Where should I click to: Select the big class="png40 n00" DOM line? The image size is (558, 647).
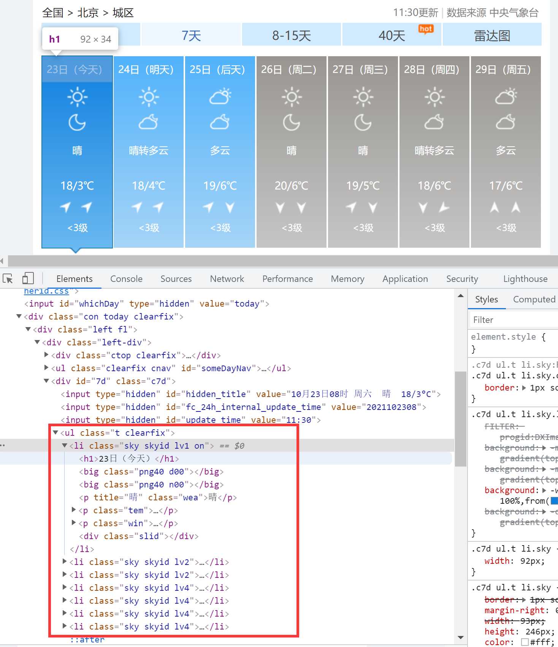pos(151,484)
